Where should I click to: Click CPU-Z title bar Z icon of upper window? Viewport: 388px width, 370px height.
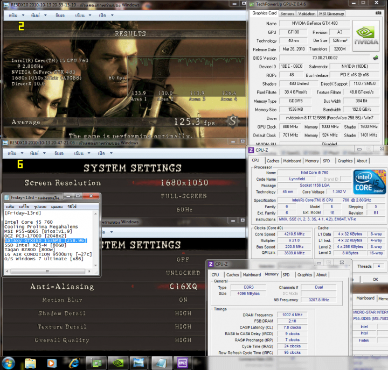click(251, 150)
